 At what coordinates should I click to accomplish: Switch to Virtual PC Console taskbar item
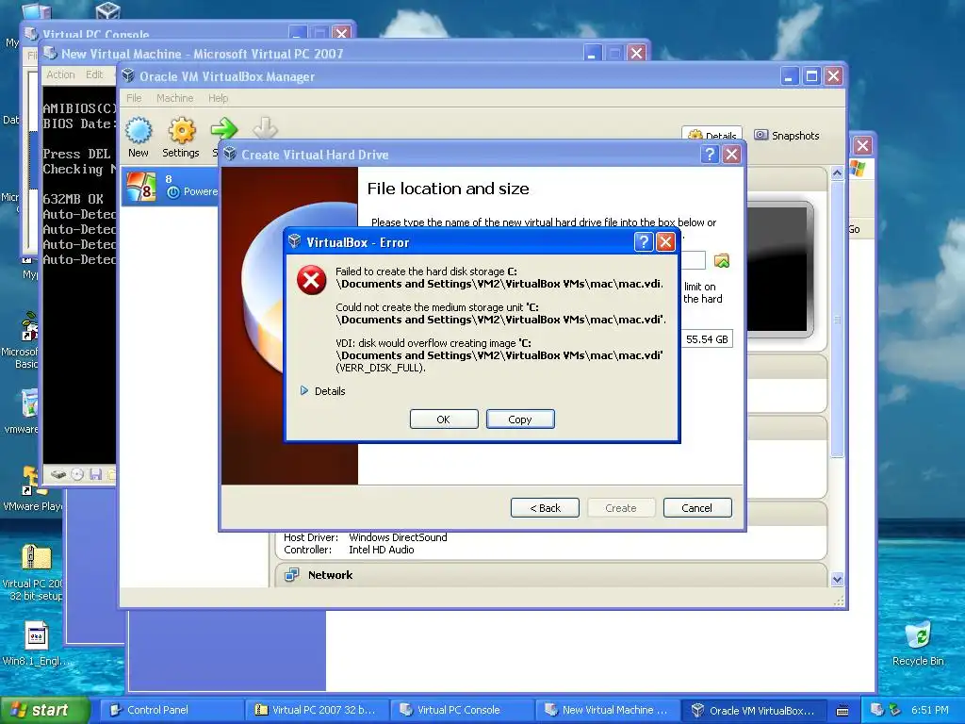[x=462, y=710]
